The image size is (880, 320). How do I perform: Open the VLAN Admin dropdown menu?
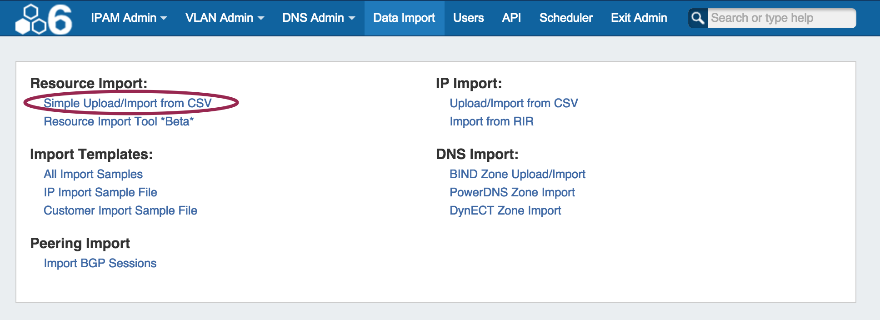(225, 18)
